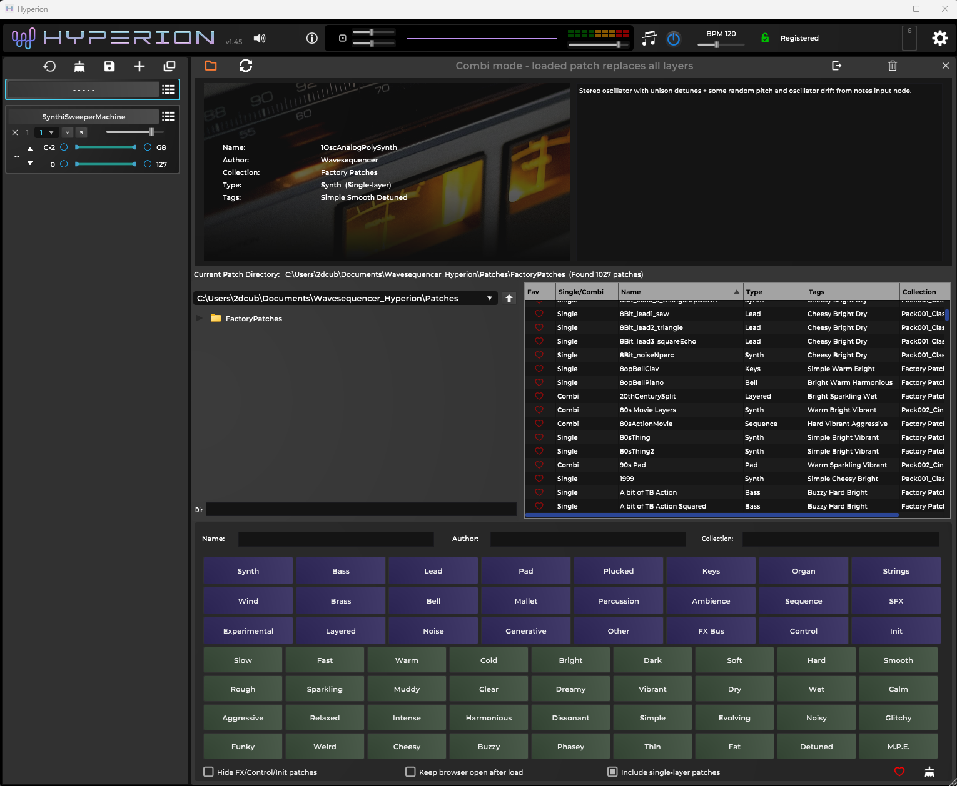The width and height of the screenshot is (957, 786).
Task: Click the duplicate layers icon
Action: [x=170, y=66]
